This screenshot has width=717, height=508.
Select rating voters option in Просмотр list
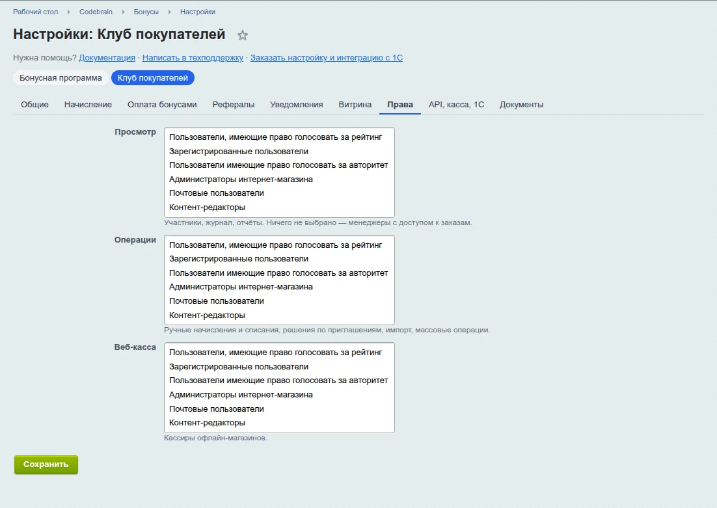[x=279, y=137]
